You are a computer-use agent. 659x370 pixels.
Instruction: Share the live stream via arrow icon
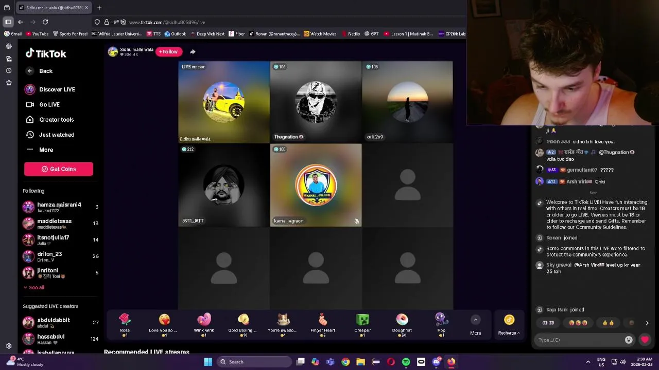(193, 51)
